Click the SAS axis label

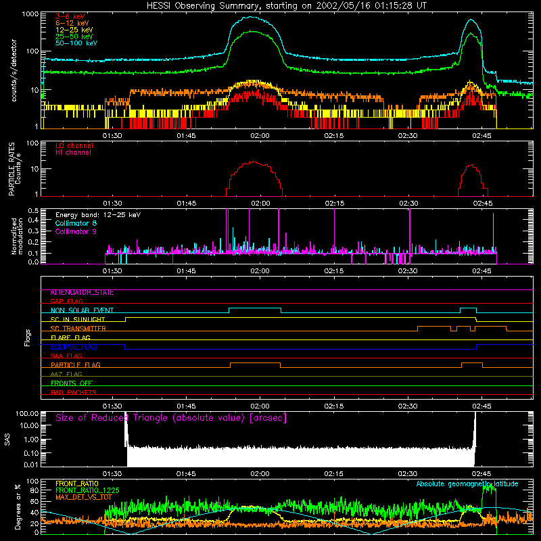coord(7,440)
